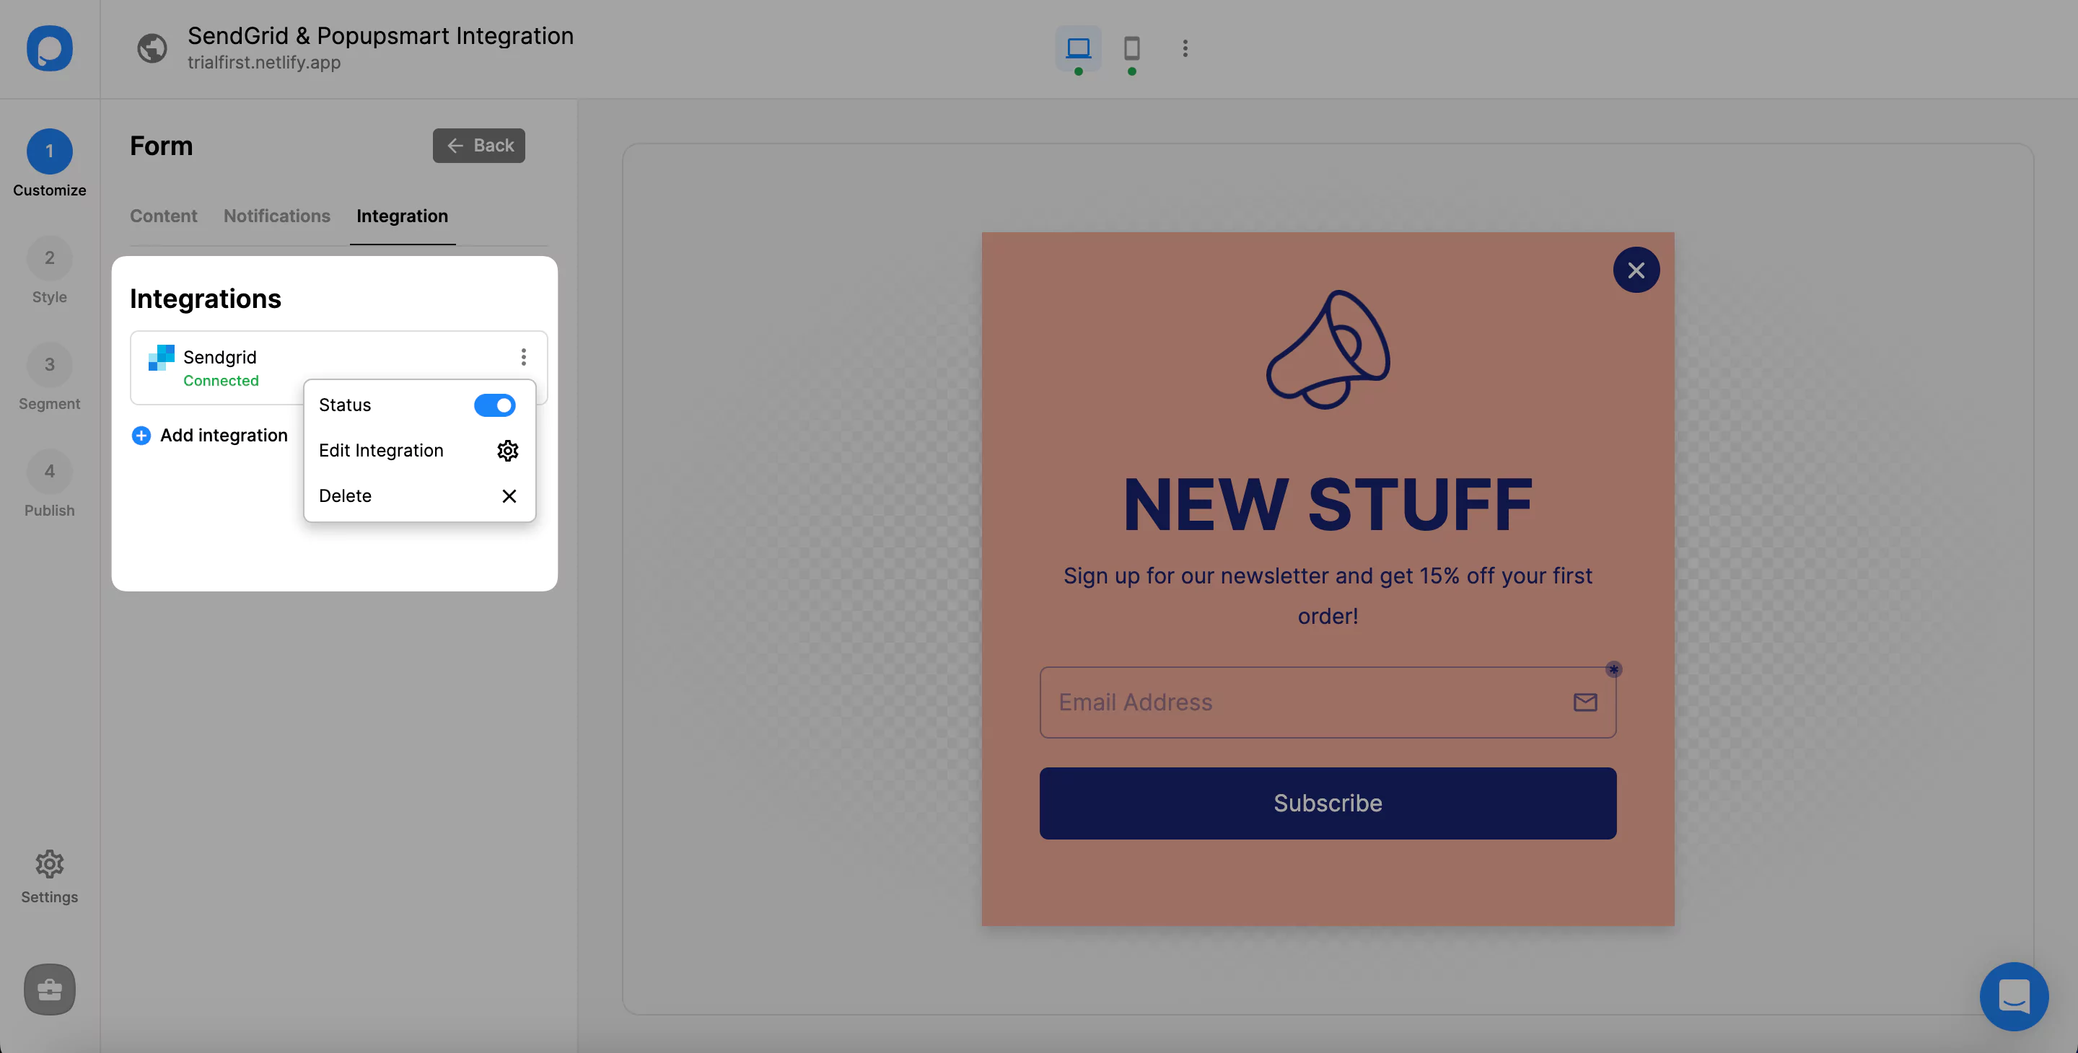Click the Delete integration X icon
2078x1053 pixels.
pos(508,495)
